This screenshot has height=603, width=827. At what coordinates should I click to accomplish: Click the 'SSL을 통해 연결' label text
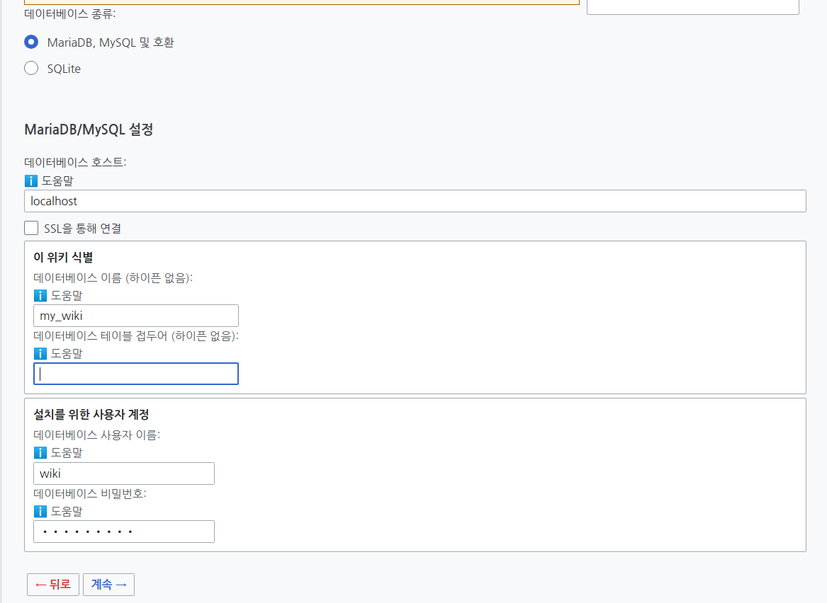click(82, 229)
